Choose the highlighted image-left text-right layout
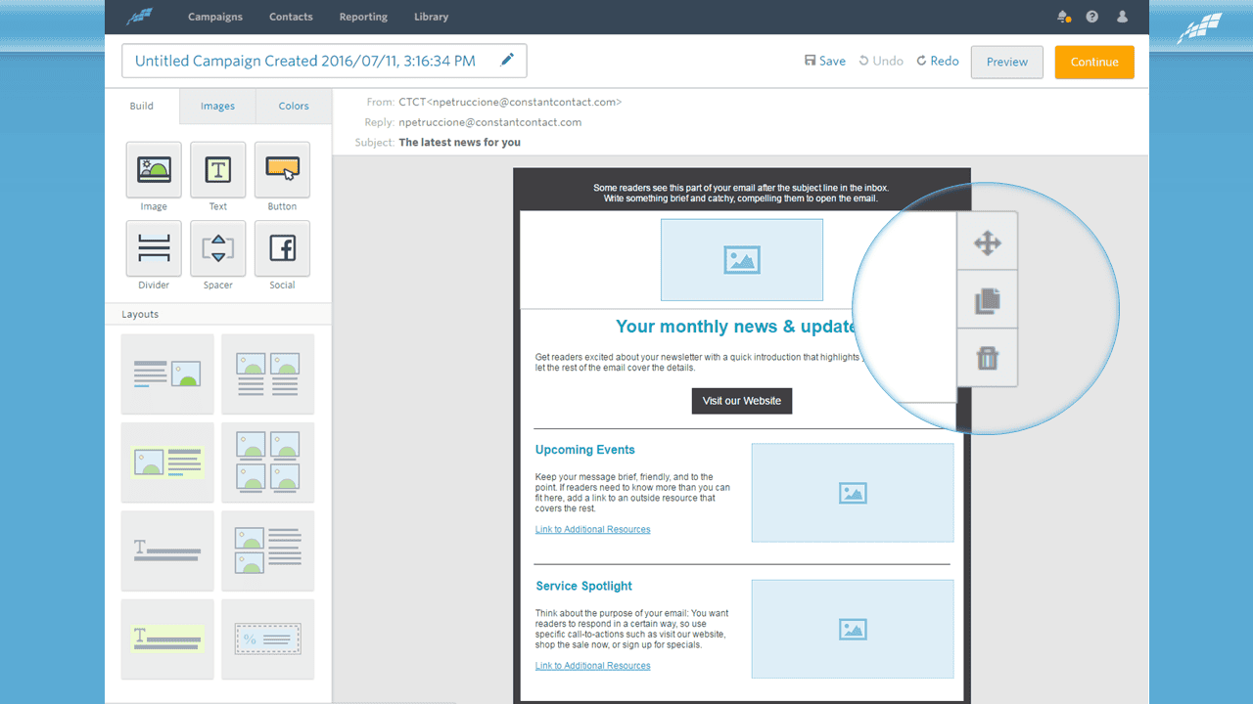The width and height of the screenshot is (1253, 704). (167, 462)
